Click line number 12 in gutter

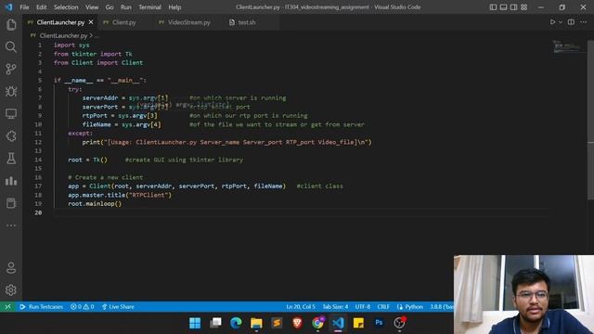pos(38,142)
